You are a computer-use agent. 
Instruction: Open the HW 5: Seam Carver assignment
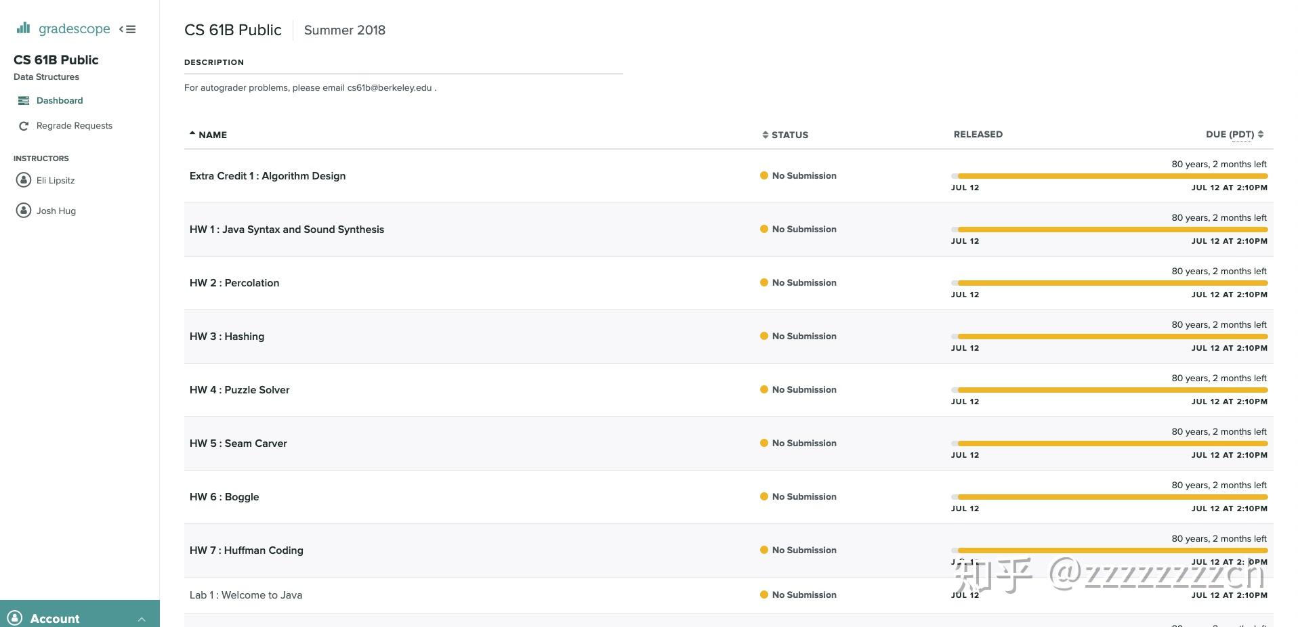click(238, 444)
